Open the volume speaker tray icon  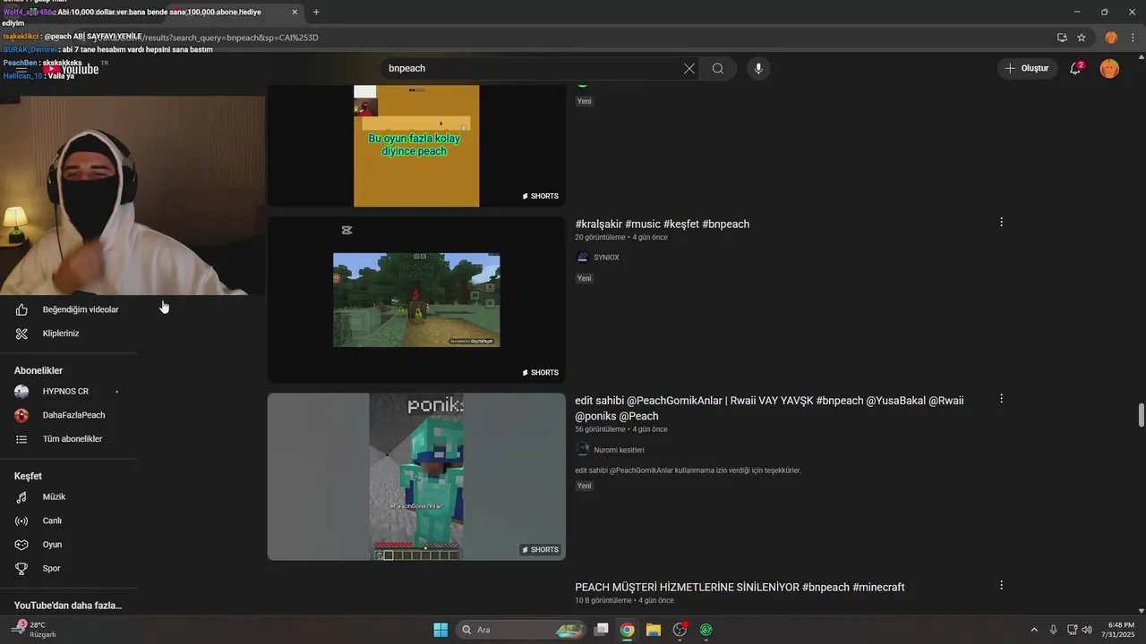click(1087, 630)
